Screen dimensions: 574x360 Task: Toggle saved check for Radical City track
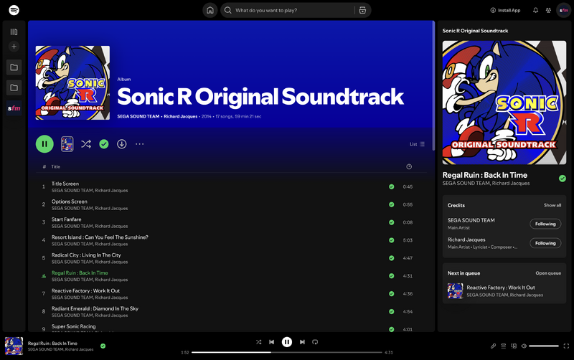point(391,258)
